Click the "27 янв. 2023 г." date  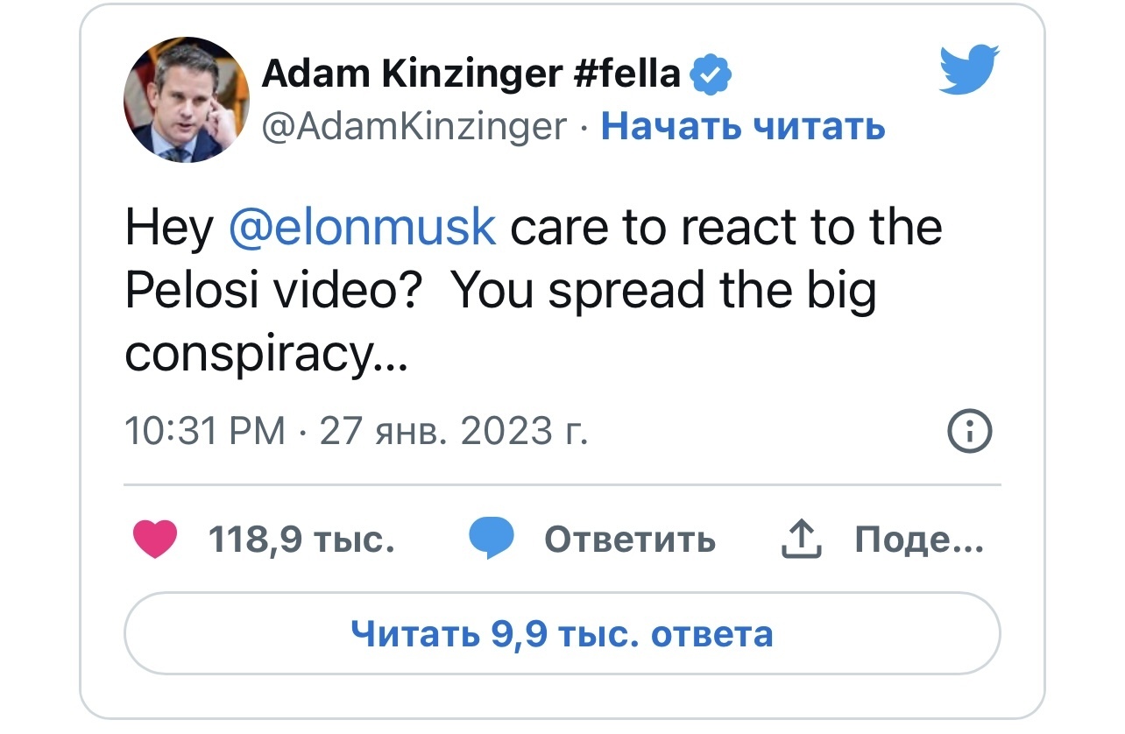[454, 430]
